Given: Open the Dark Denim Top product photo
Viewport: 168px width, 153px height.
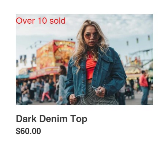Looking at the screenshot, I should click(x=84, y=60).
